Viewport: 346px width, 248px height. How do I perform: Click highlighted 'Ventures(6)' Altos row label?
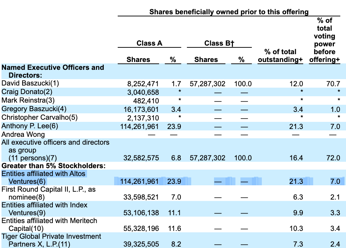coord(27,181)
